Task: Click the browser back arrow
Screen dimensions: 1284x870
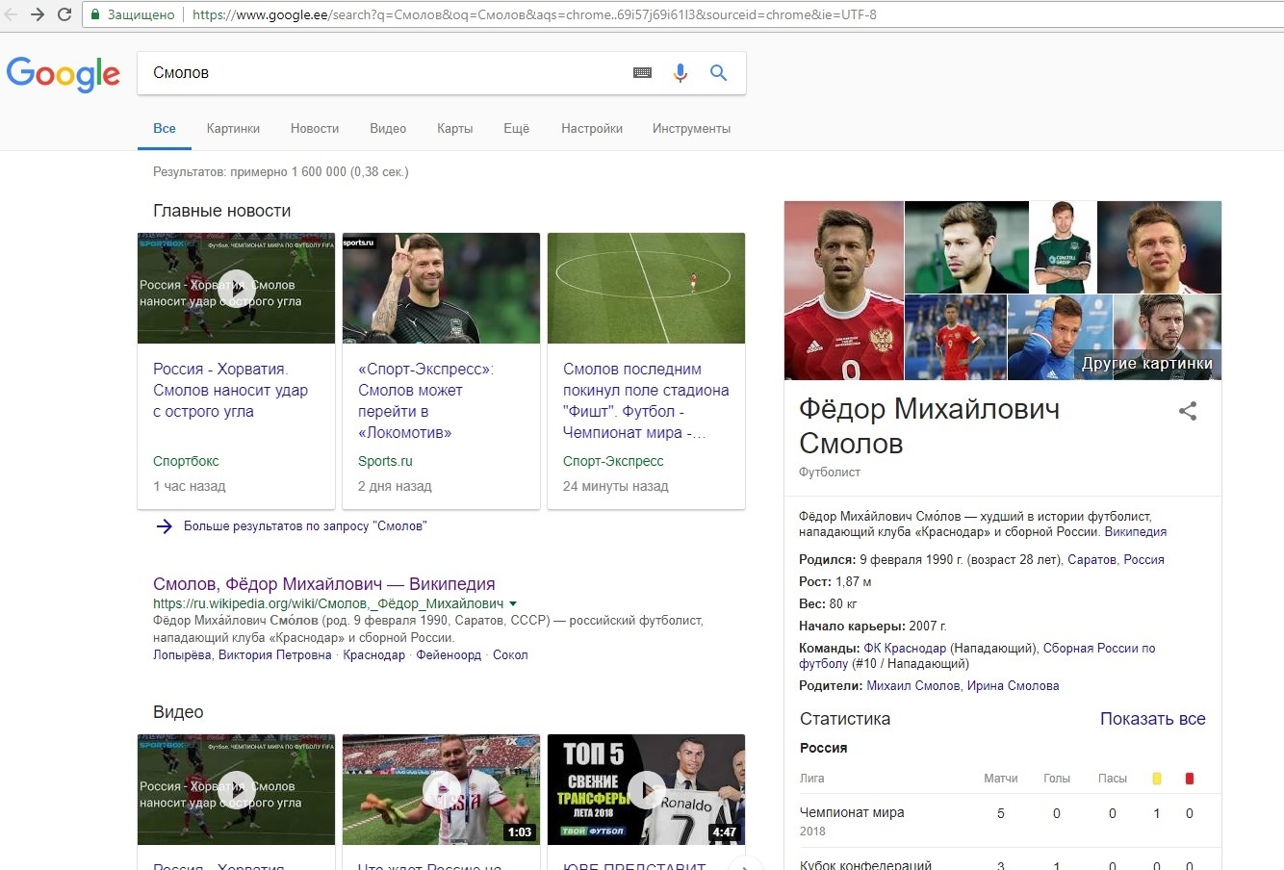Action: tap(12, 14)
